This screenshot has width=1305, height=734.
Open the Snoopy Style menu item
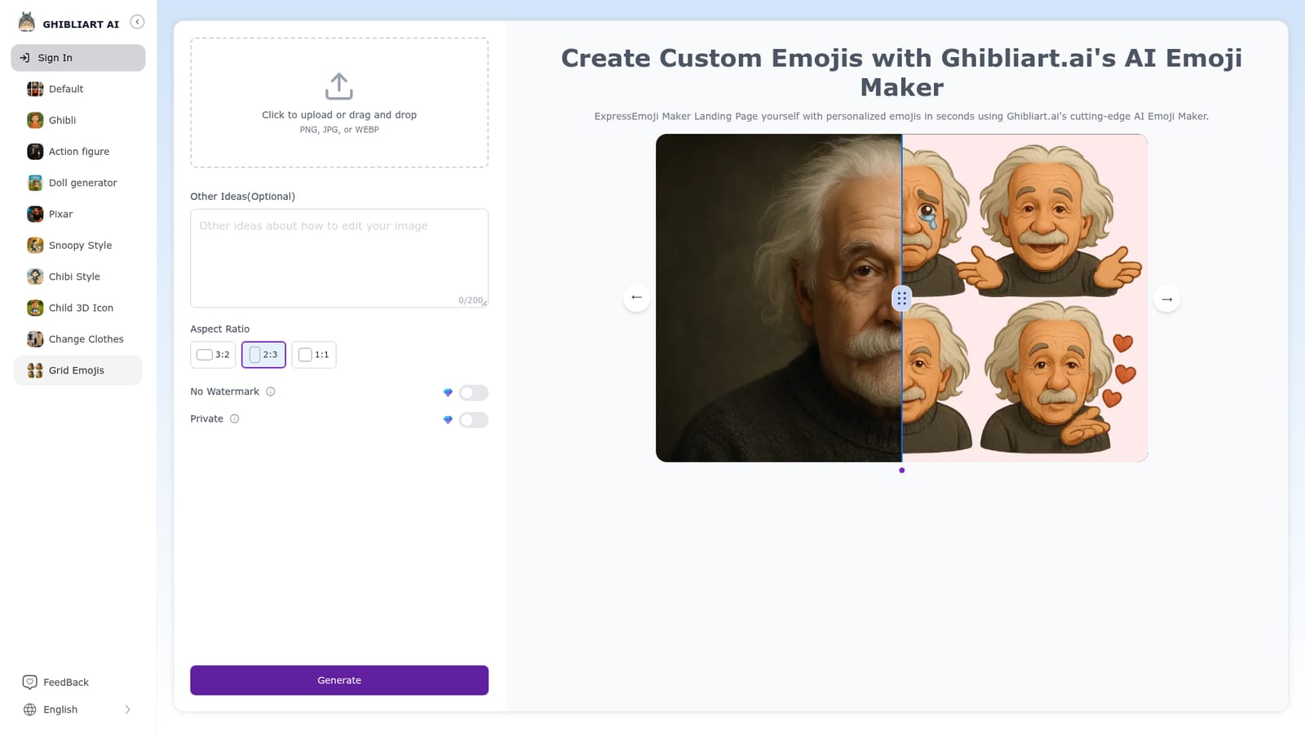(78, 245)
